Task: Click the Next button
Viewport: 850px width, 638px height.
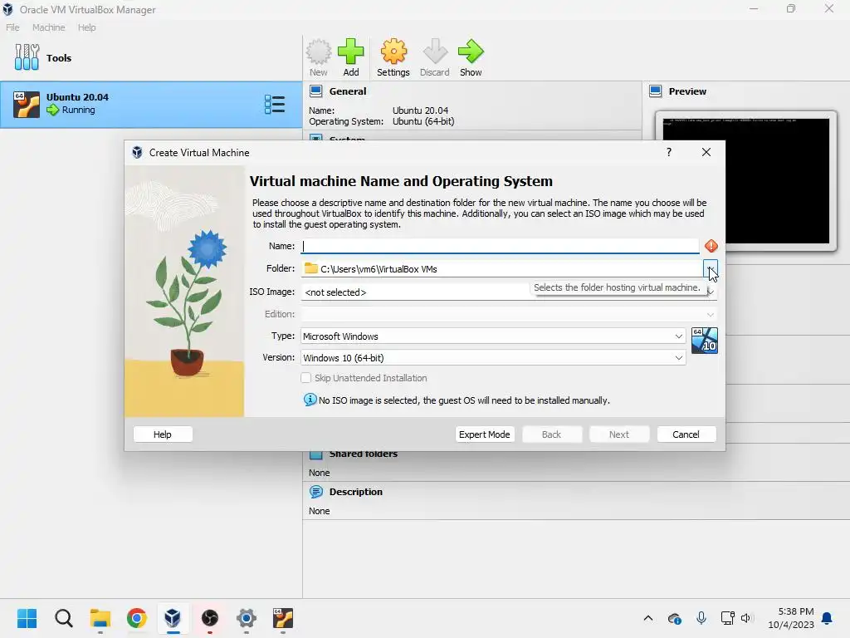Action: 619,434
